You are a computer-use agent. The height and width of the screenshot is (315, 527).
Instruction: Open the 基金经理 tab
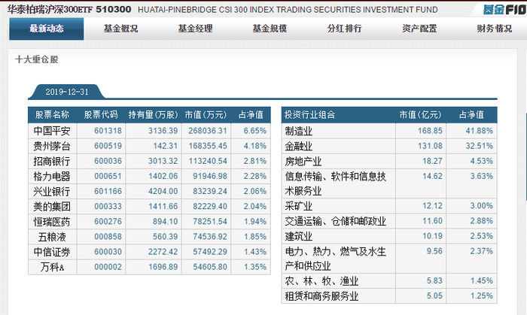tap(196, 29)
